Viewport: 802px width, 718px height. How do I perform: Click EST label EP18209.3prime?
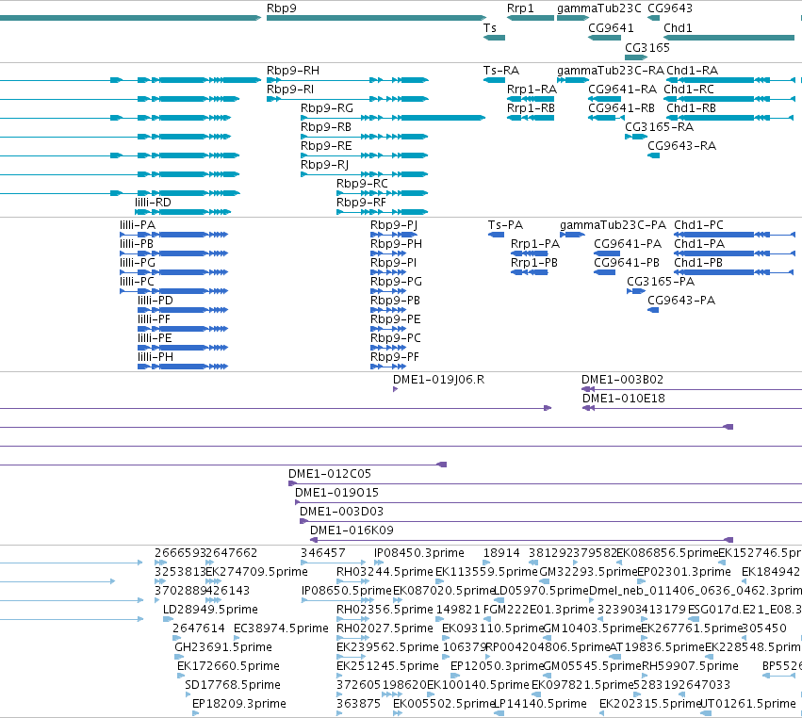[238, 704]
